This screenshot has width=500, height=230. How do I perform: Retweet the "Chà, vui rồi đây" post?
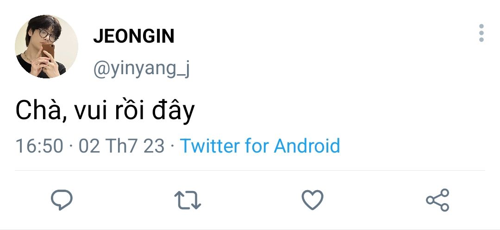click(187, 200)
